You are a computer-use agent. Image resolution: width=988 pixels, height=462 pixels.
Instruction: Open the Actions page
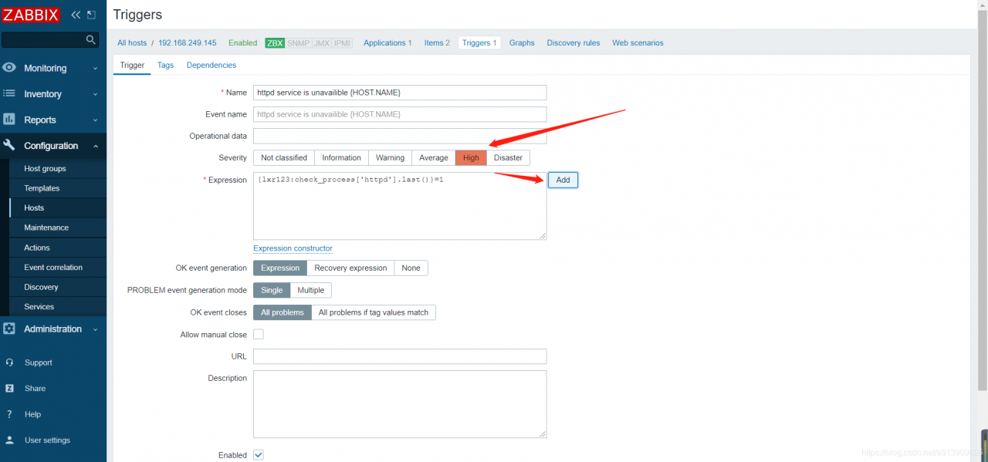37,248
